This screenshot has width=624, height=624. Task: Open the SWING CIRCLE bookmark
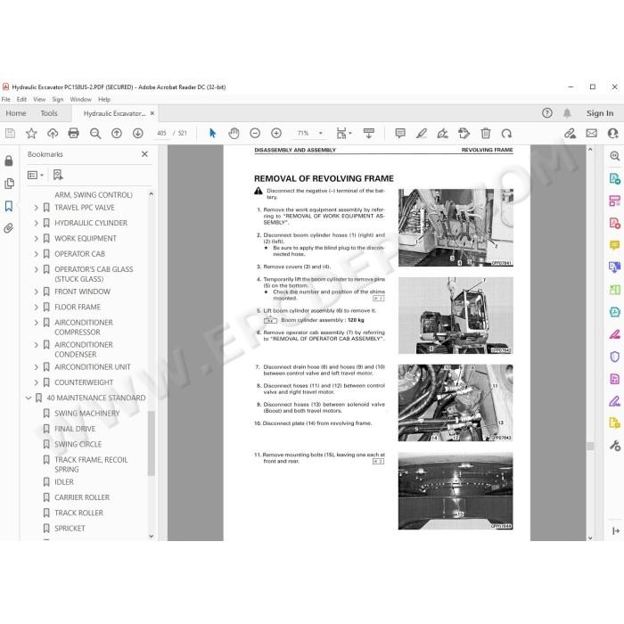pos(78,444)
